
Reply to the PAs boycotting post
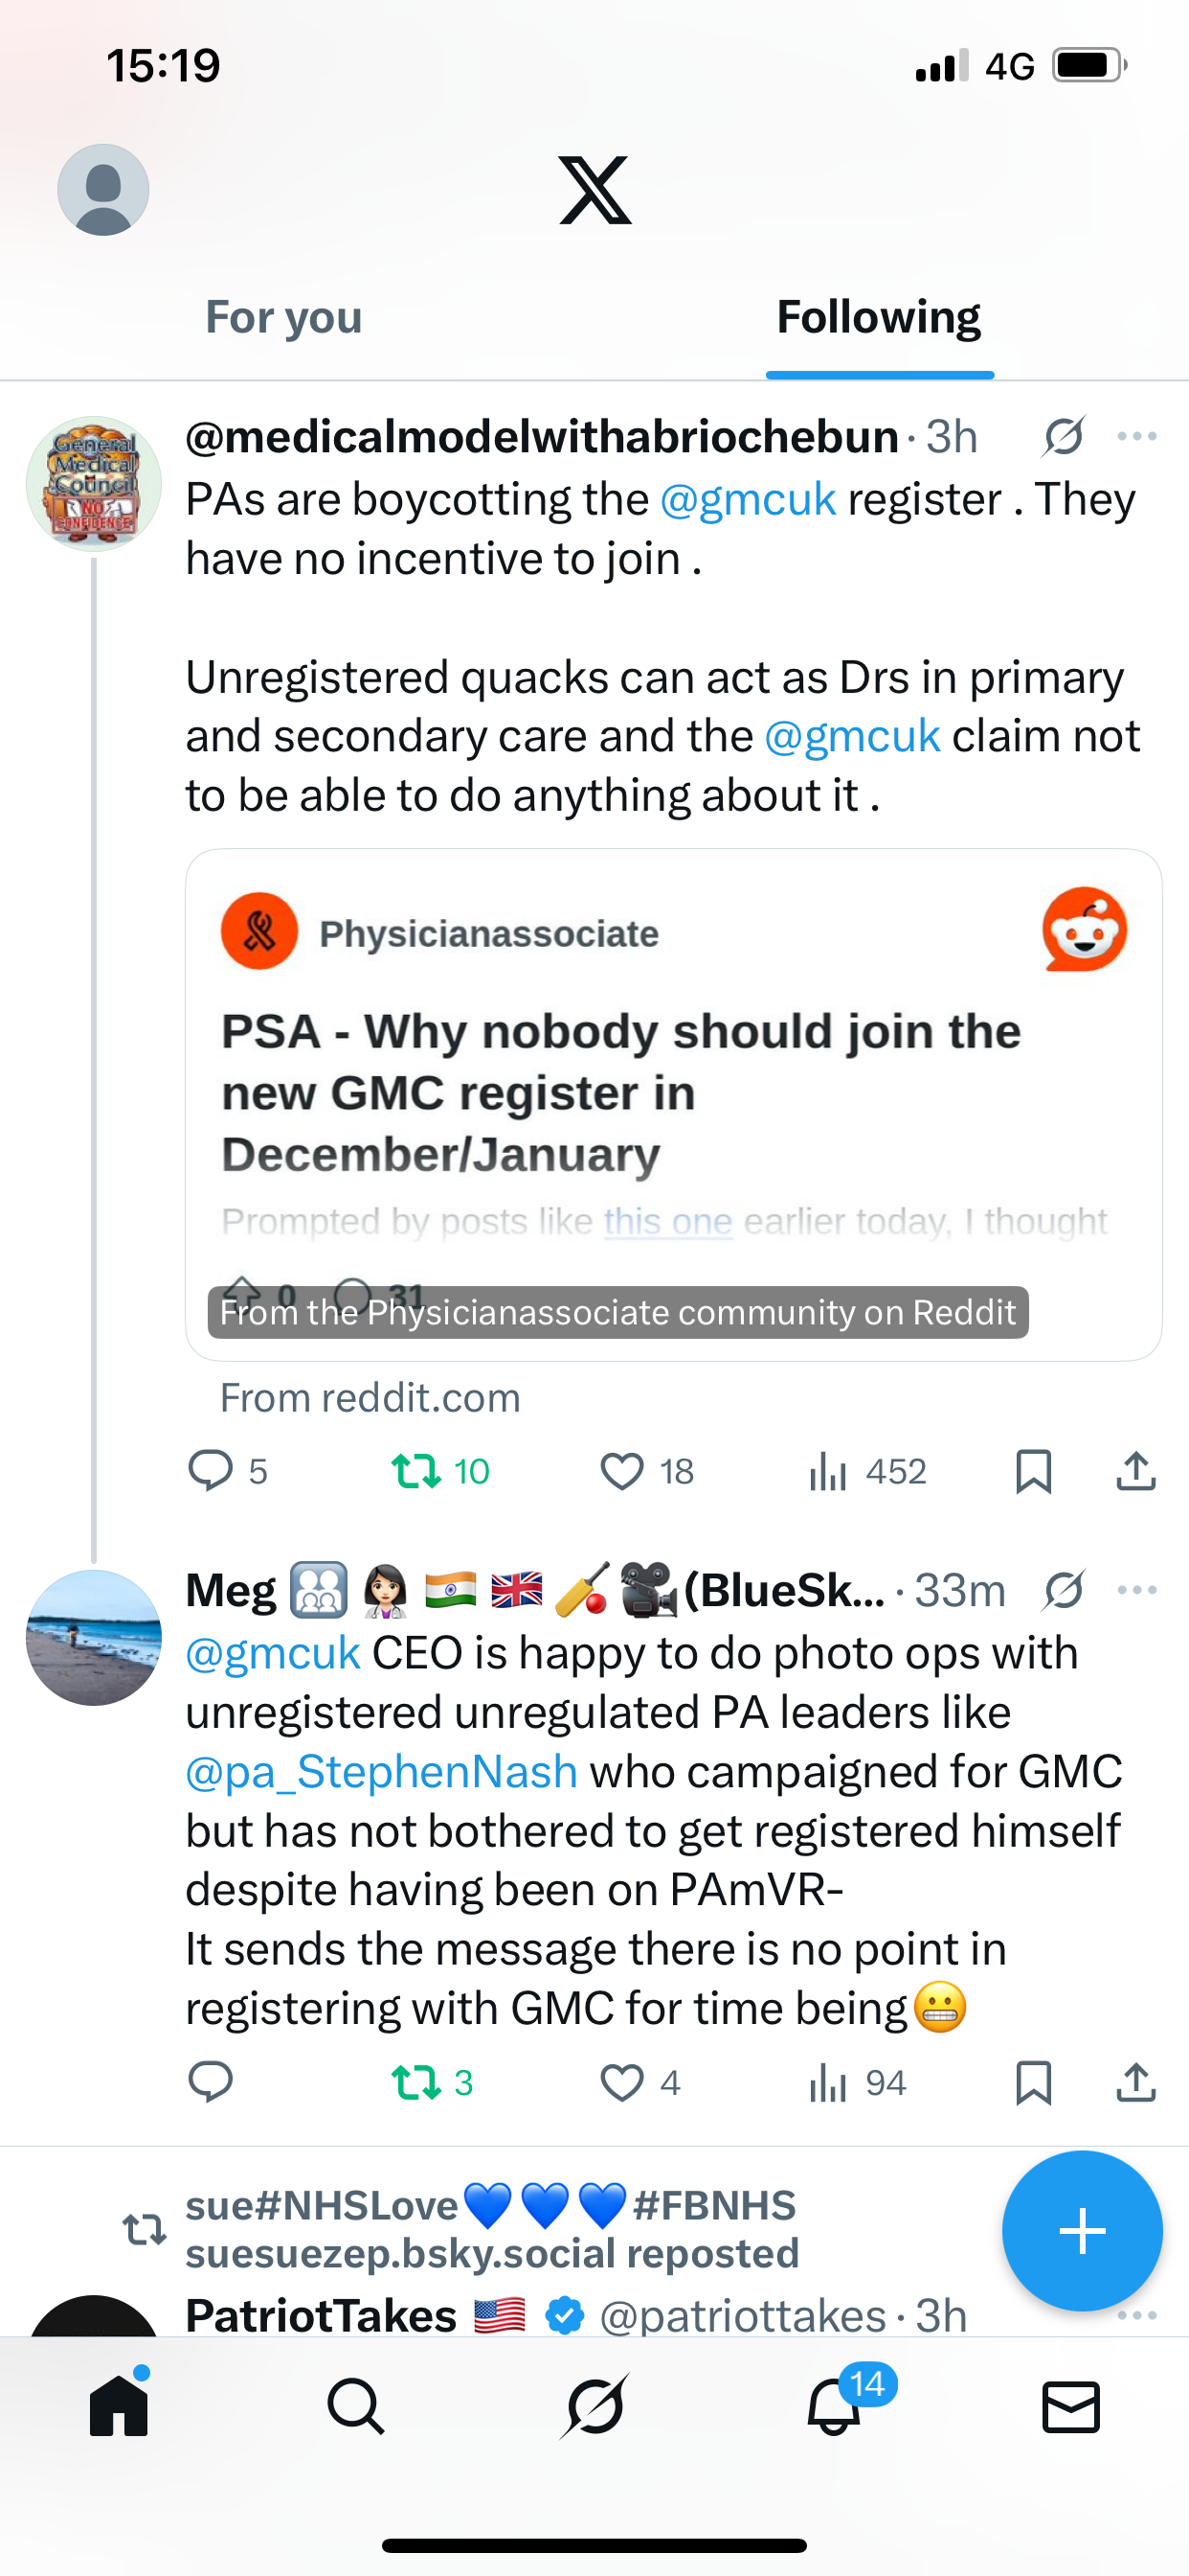[210, 1472]
